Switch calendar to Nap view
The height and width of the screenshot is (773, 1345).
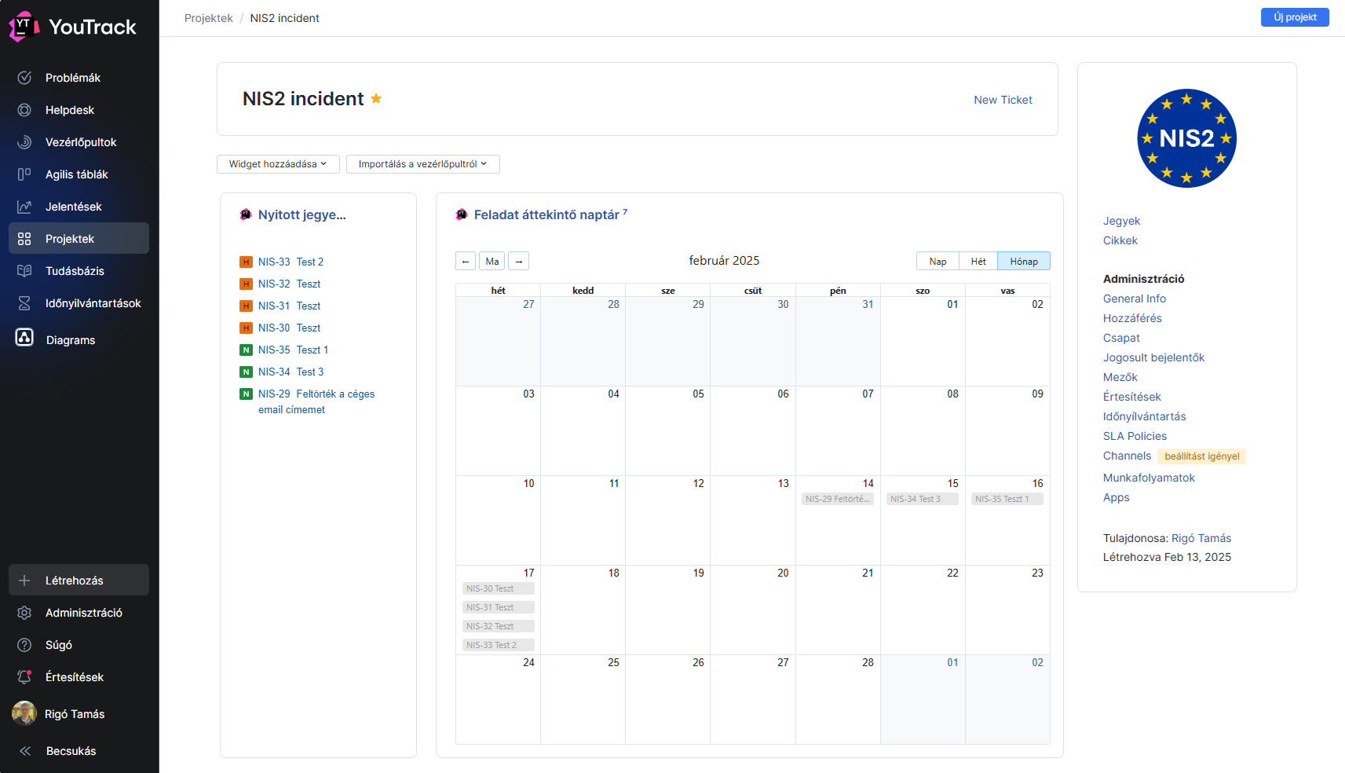(x=937, y=262)
